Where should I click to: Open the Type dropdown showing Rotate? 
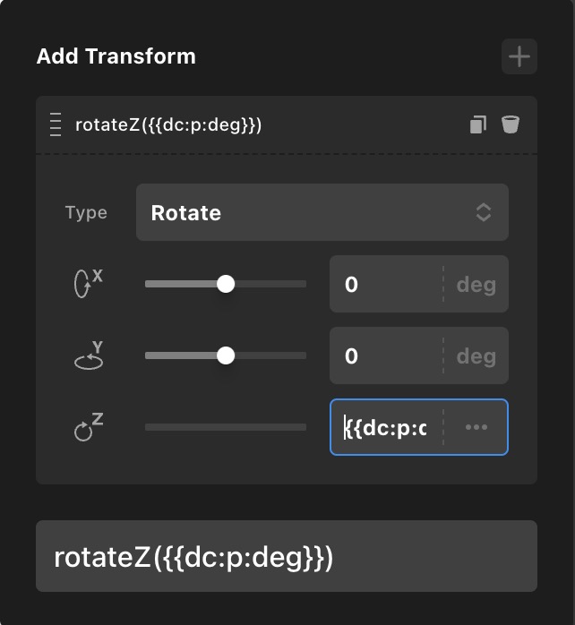point(322,212)
